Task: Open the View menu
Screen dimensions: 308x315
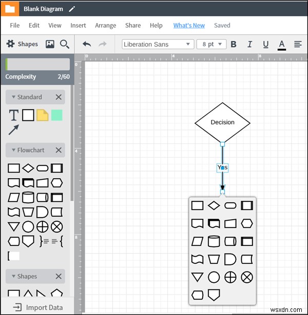Action: click(x=55, y=26)
